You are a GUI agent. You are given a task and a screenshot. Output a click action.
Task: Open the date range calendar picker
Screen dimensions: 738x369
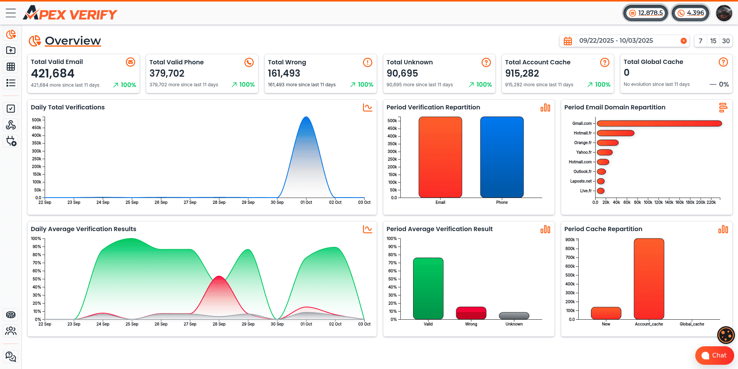click(568, 41)
